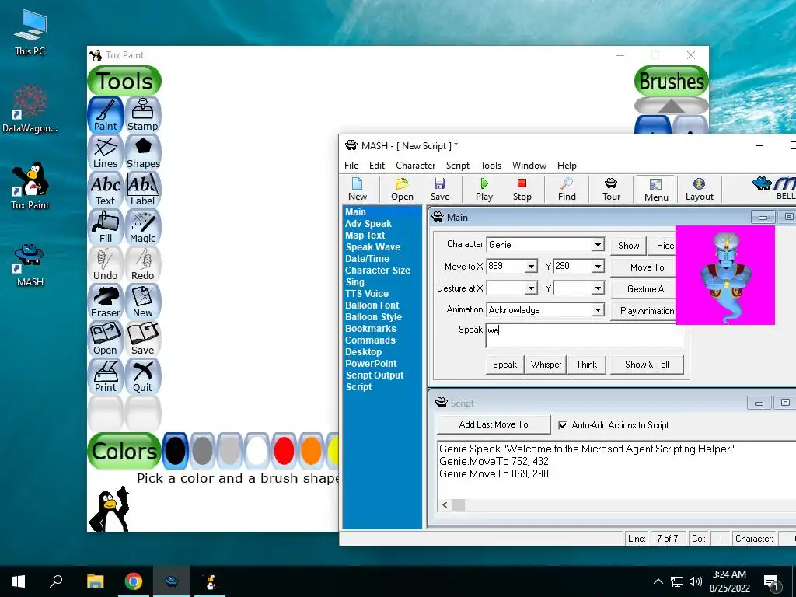Pick the orange color swatch in Tux Paint

tap(311, 451)
